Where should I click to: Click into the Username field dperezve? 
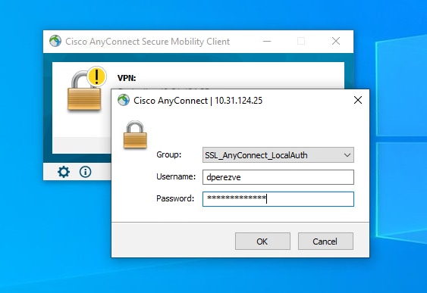[278, 177]
